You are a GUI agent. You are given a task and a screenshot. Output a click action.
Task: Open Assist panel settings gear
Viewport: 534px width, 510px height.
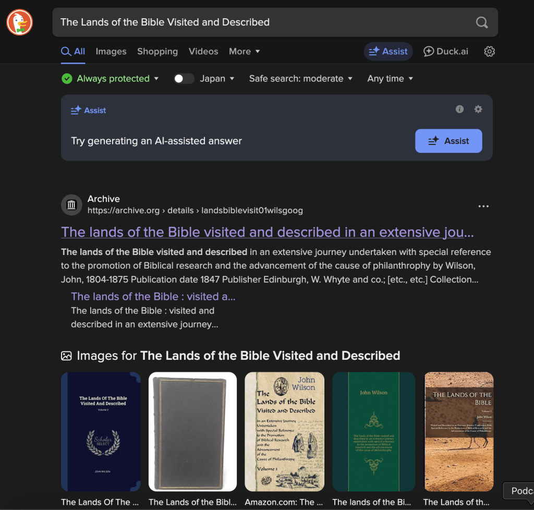[478, 110]
